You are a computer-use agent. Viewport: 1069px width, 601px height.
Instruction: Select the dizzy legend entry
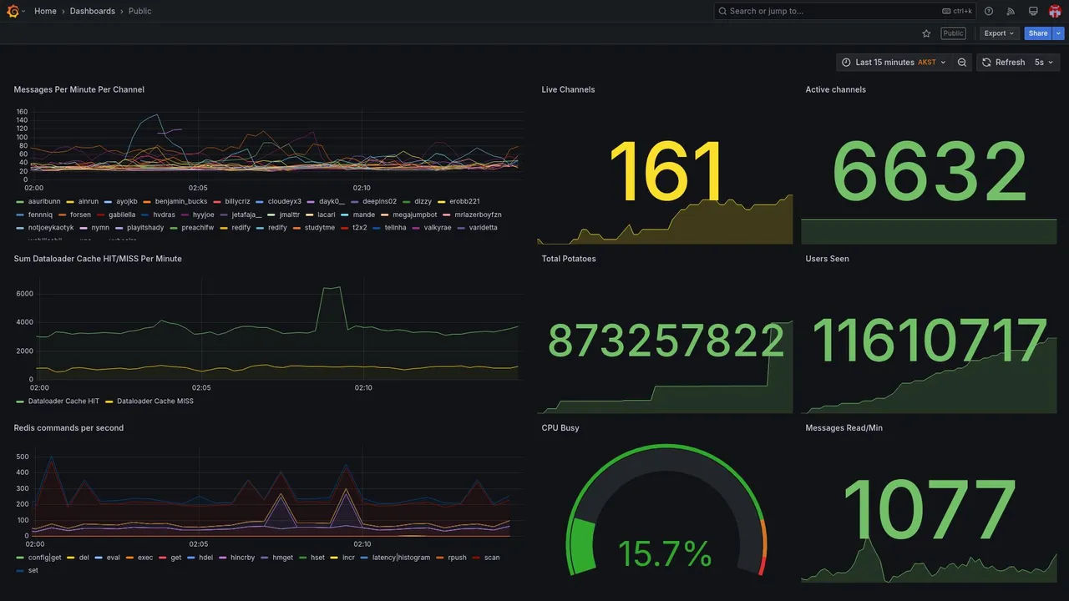click(x=423, y=201)
